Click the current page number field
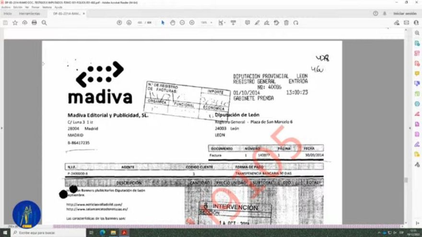The height and width of the screenshot is (237, 422). tap(140, 23)
